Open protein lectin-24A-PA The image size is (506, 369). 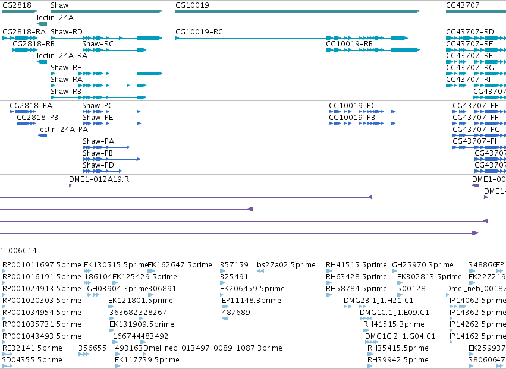tap(63, 130)
